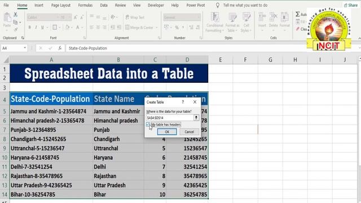Image resolution: width=361 pixels, height=203 pixels.
Task: Open the Name Box dropdown arrow
Action: tap(25, 48)
